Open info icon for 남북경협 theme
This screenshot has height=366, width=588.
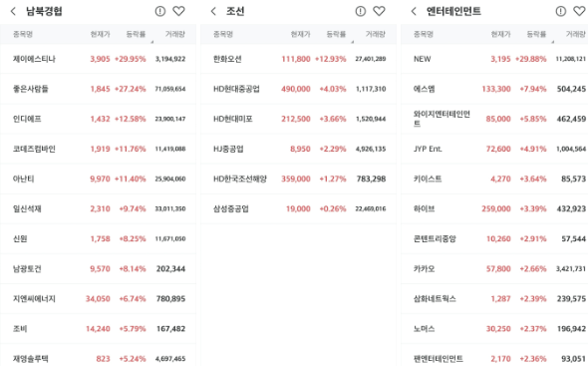point(160,11)
